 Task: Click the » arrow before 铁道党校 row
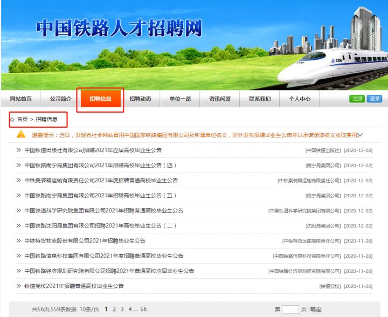[18, 286]
